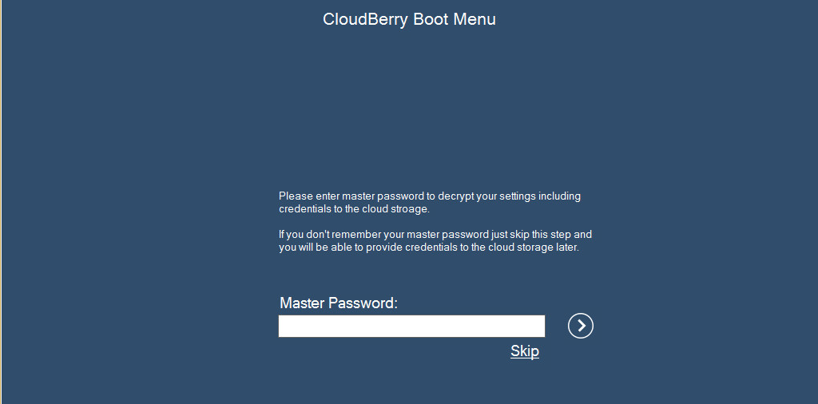The height and width of the screenshot is (404, 818).
Task: Click the Master Password label
Action: [339, 303]
